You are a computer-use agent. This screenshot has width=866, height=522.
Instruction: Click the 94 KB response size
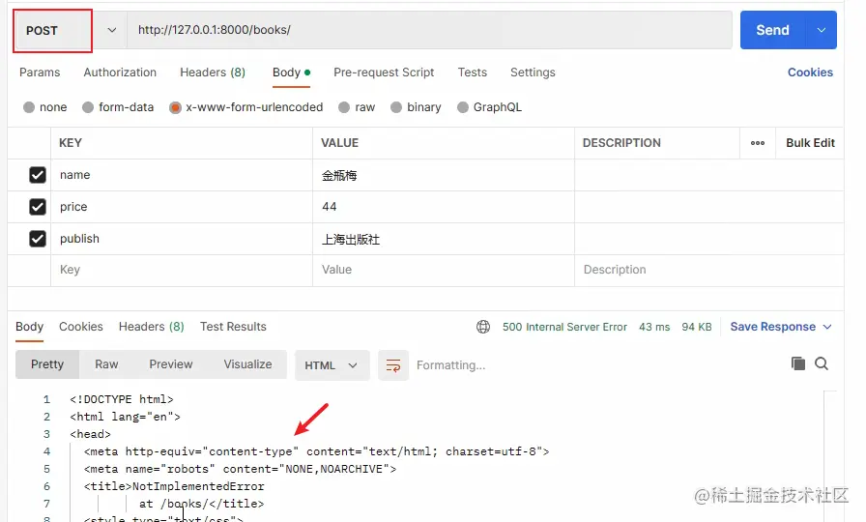697,327
